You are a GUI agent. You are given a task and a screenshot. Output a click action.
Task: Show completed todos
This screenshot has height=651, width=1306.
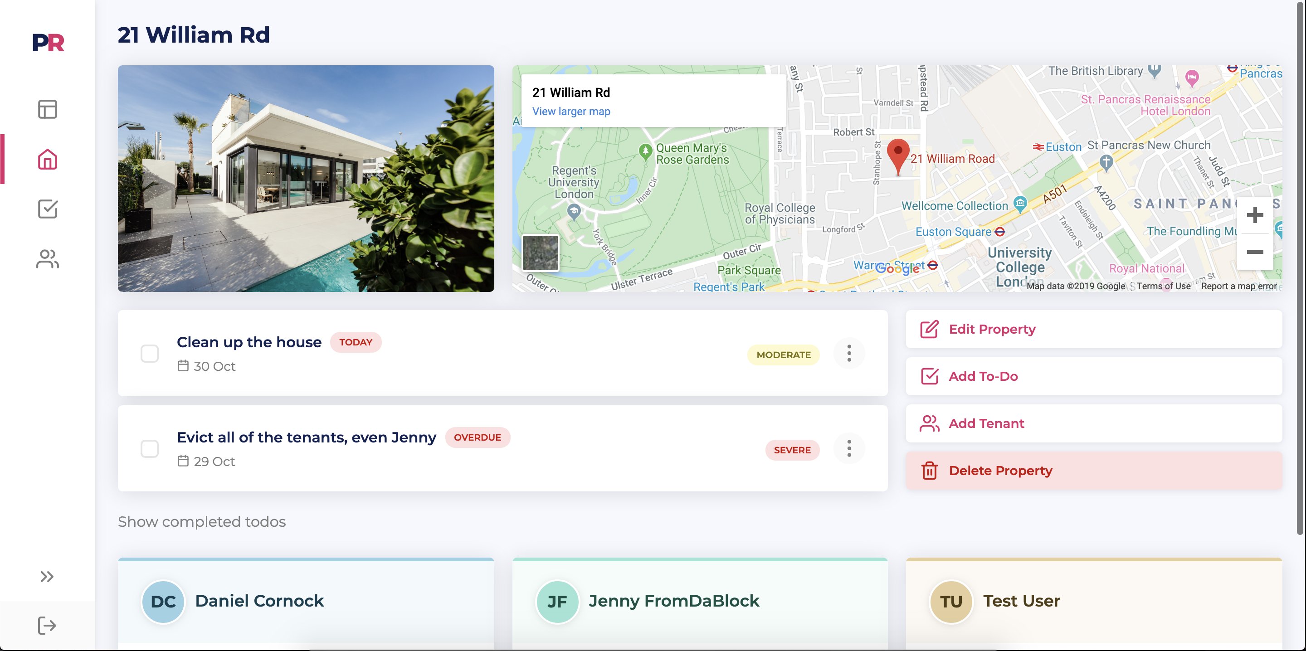[x=202, y=522]
